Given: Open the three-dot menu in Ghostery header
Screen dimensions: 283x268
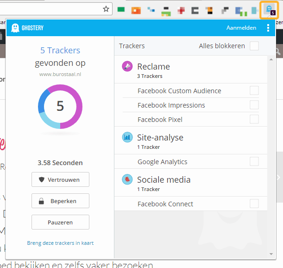Looking at the screenshot, I should pos(268,28).
